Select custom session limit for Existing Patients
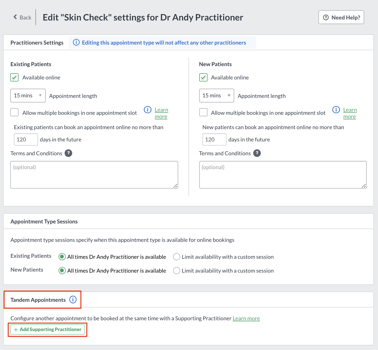378x350 pixels. tap(177, 257)
